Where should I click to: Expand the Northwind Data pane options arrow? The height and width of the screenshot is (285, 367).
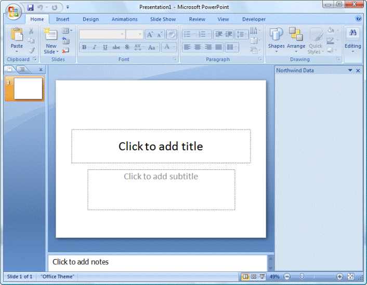click(350, 70)
